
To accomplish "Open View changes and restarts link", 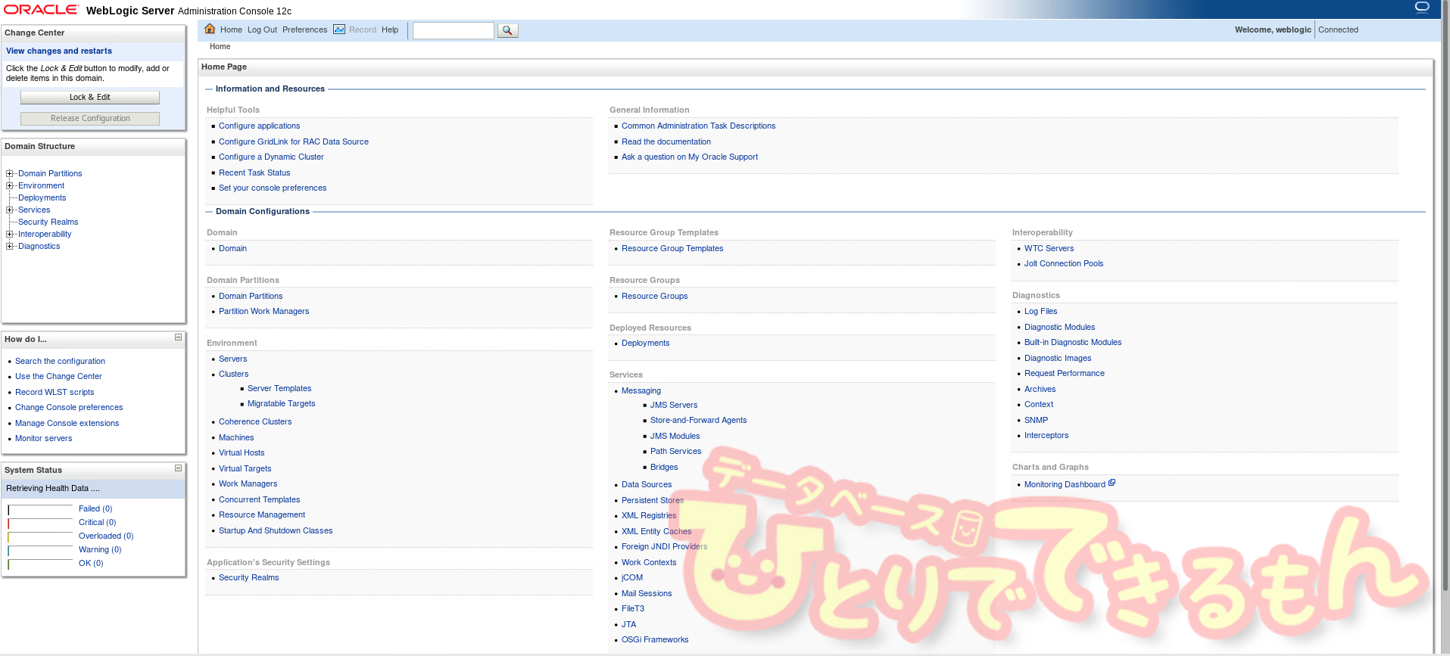I will 59,51.
